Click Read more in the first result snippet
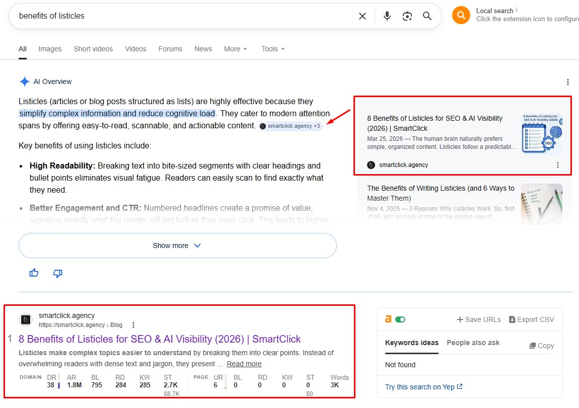 pos(244,364)
